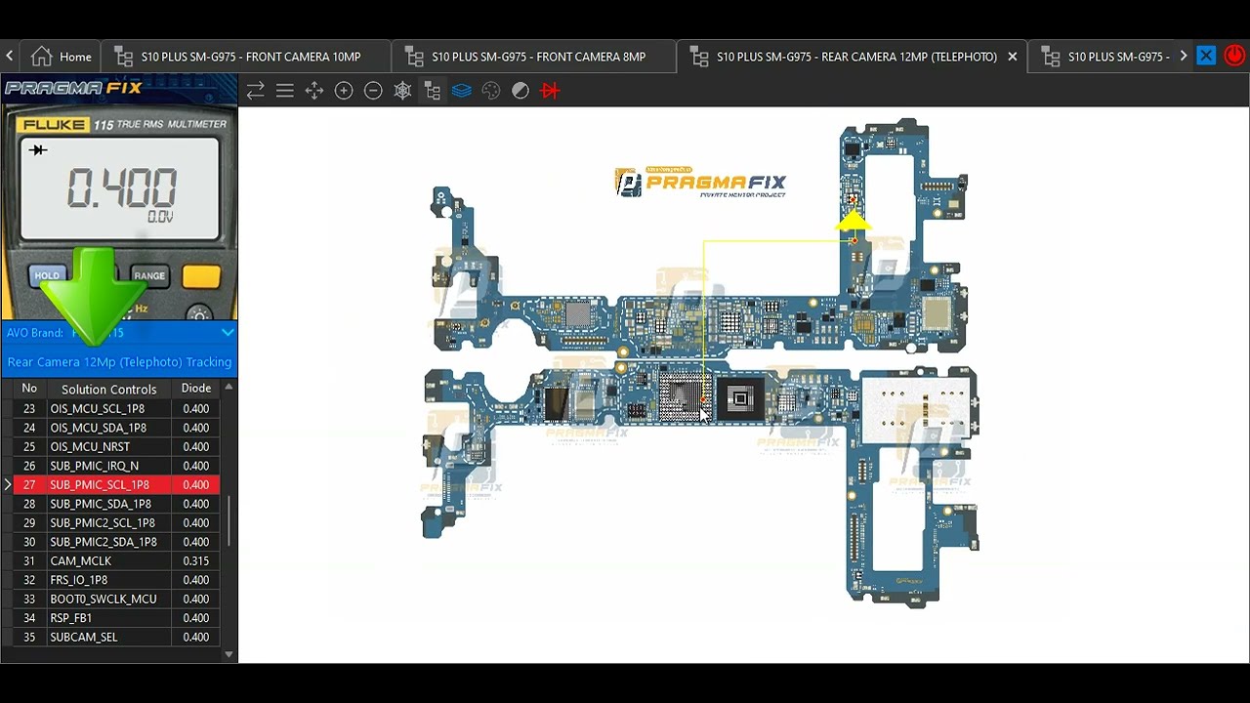
Task: Click the Rear Camera 12Mp (Telephoto) Tracking label
Action: click(119, 362)
